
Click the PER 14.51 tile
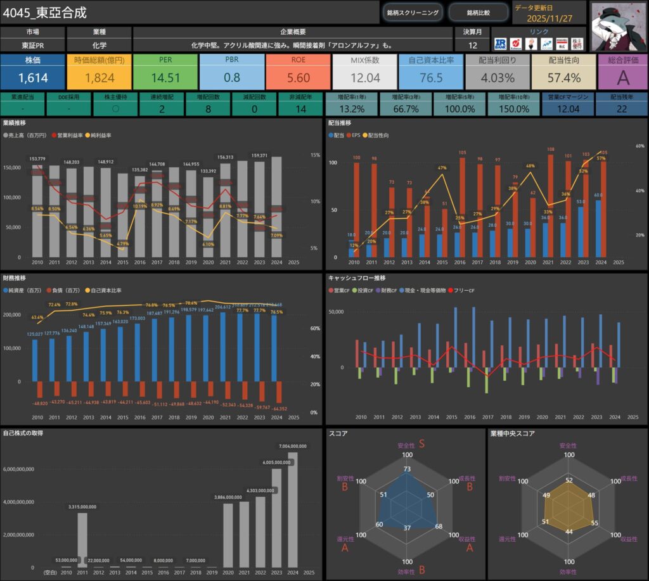[x=165, y=72]
